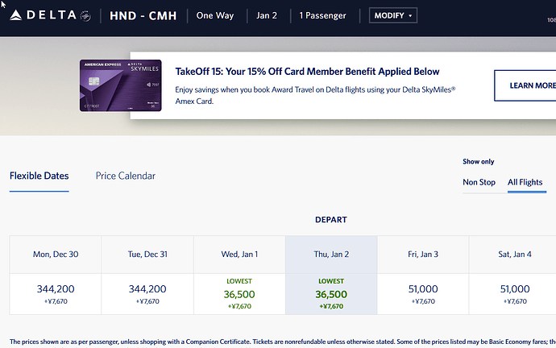Click the Jan 2 date in header

[267, 16]
